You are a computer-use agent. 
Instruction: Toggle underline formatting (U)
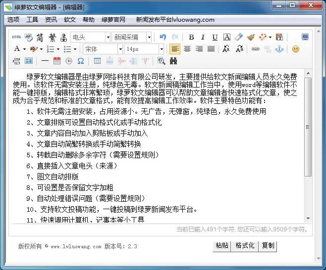(215, 38)
